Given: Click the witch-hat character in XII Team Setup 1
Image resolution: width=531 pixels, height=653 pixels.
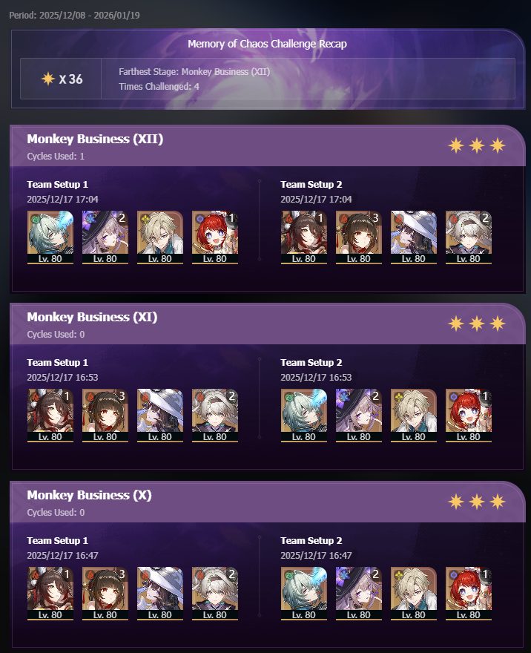Looking at the screenshot, I should pos(105,237).
